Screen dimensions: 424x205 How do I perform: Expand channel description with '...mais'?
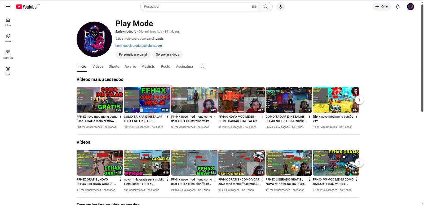click(159, 39)
